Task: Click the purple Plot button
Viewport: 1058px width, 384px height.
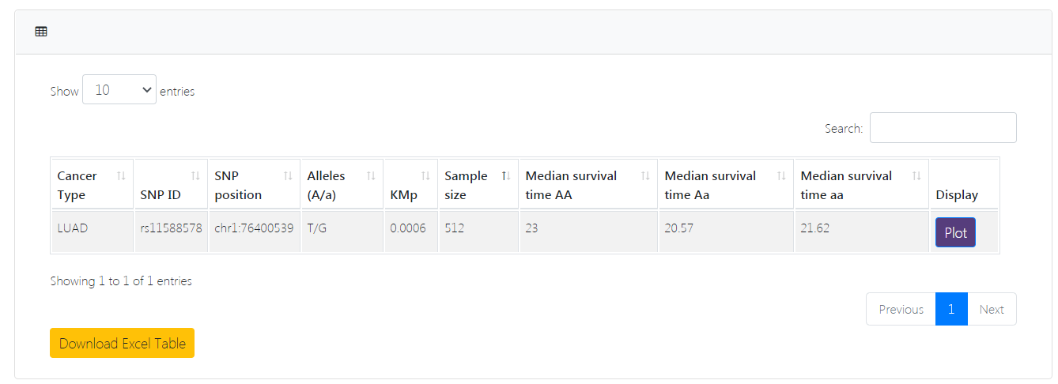Action: [955, 232]
